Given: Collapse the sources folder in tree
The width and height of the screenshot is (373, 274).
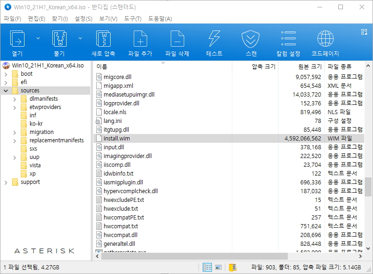Looking at the screenshot, I should click(x=6, y=91).
